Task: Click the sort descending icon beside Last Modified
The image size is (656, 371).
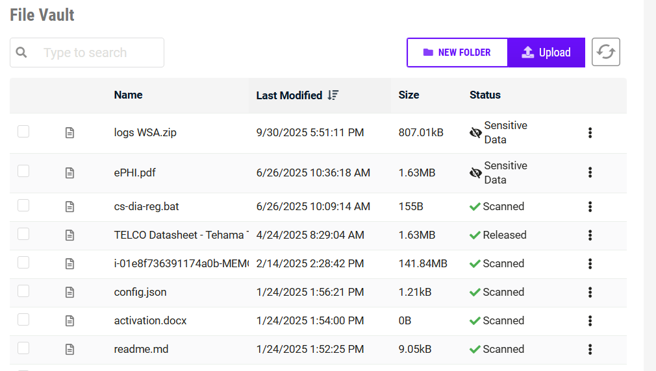Action: (x=333, y=95)
